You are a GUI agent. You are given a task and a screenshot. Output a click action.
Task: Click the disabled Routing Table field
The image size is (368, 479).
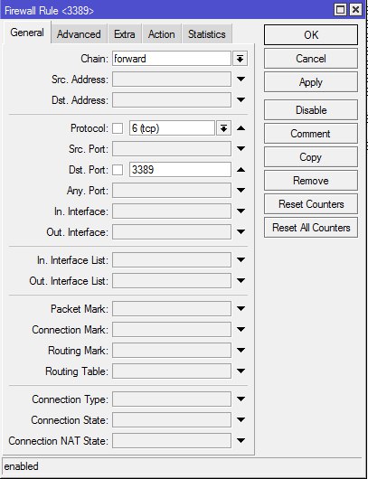(x=172, y=371)
